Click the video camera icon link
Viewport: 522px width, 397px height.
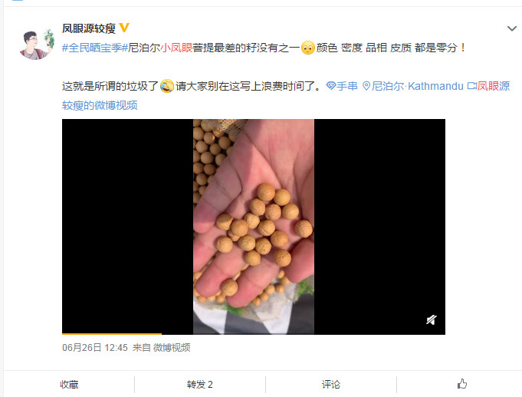(x=471, y=86)
